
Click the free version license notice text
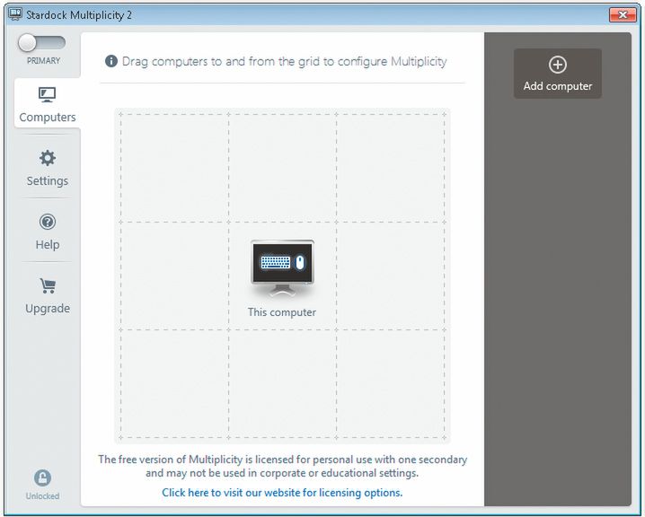pos(282,466)
